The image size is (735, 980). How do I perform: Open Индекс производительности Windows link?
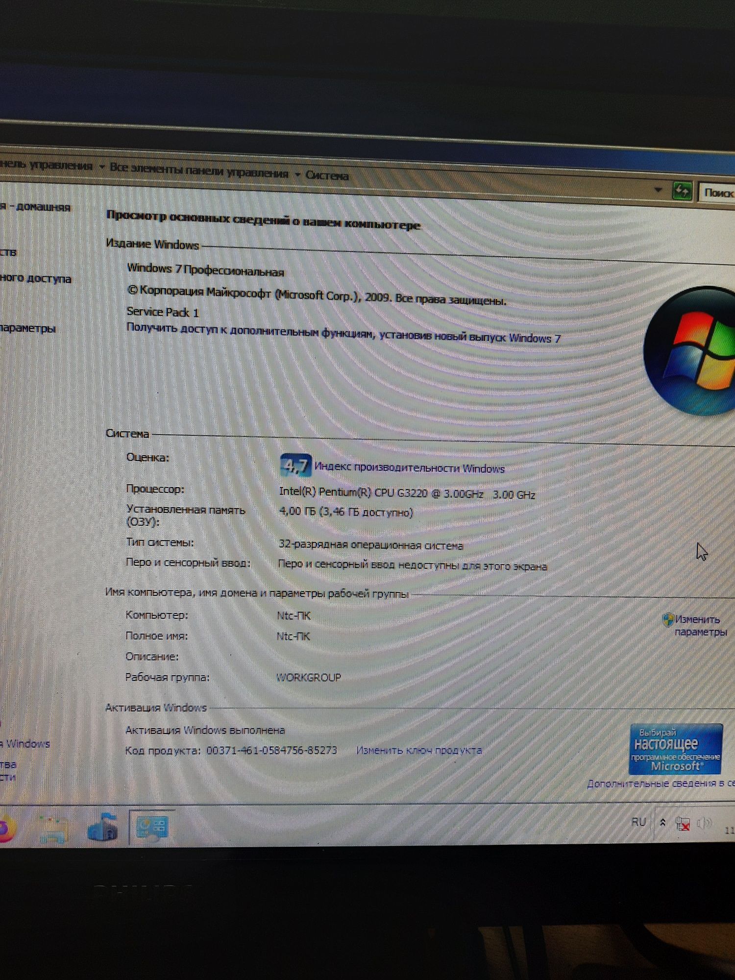tap(410, 467)
